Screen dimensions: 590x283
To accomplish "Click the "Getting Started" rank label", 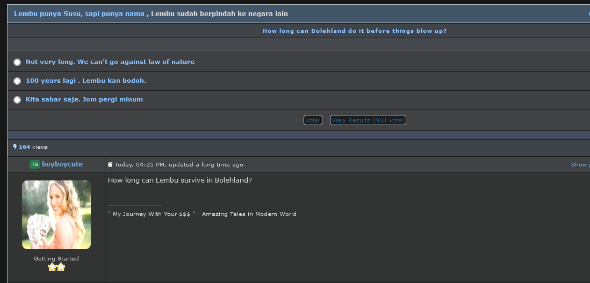I will pos(56,259).
